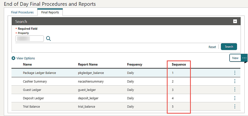Screen dimensions: 248x116
Task: Click the New button
Action: 235,58
